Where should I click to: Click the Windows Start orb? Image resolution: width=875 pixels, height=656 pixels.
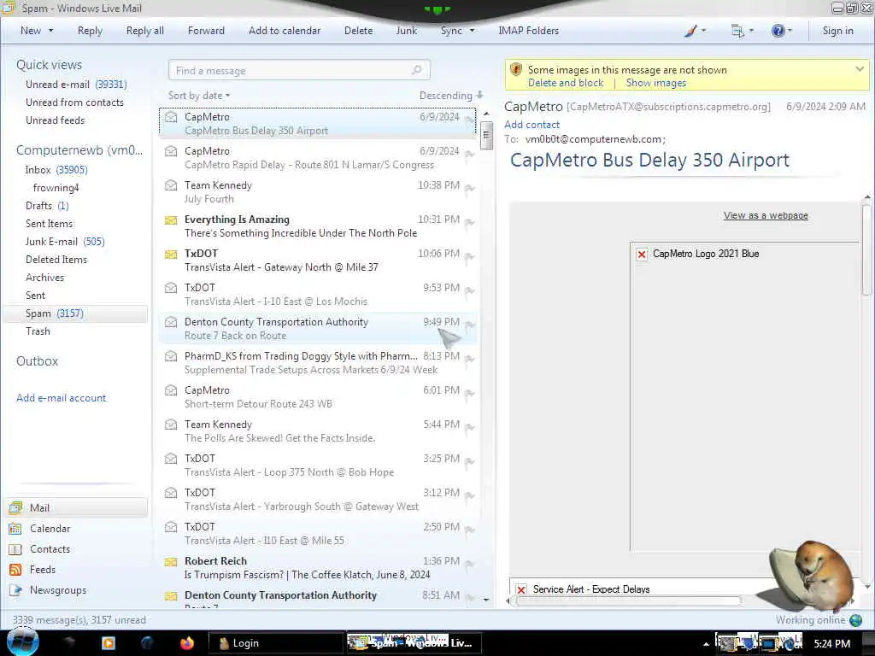pos(22,642)
